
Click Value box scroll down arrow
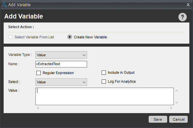point(177,102)
